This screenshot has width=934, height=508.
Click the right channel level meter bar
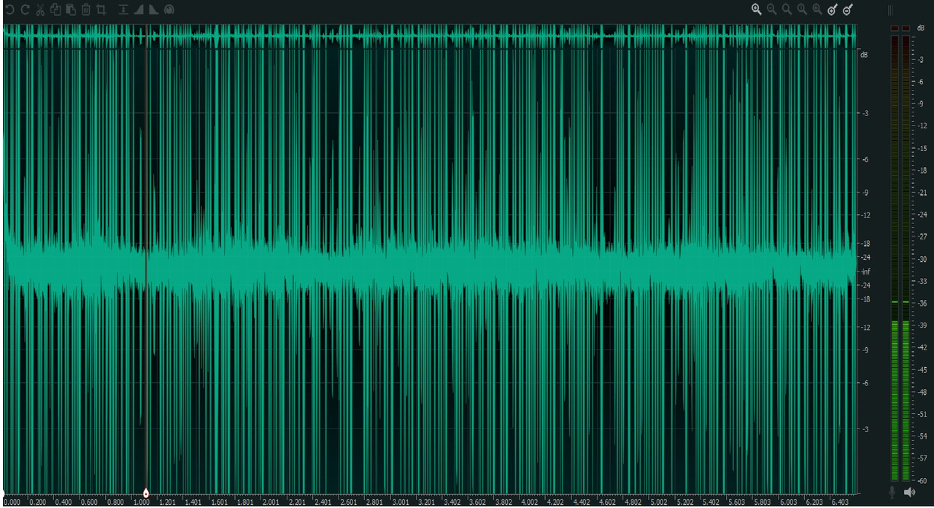pos(906,258)
